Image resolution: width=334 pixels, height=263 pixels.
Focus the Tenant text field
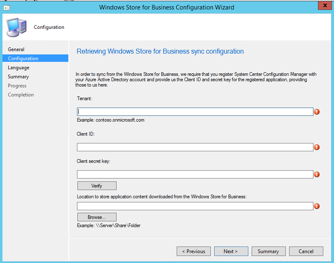195,112
